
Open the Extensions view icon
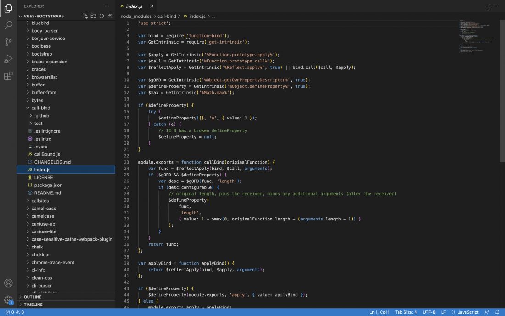(8, 76)
